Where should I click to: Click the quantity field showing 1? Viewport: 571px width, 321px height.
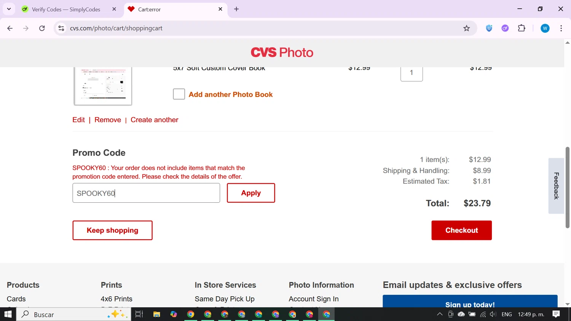coord(412,73)
